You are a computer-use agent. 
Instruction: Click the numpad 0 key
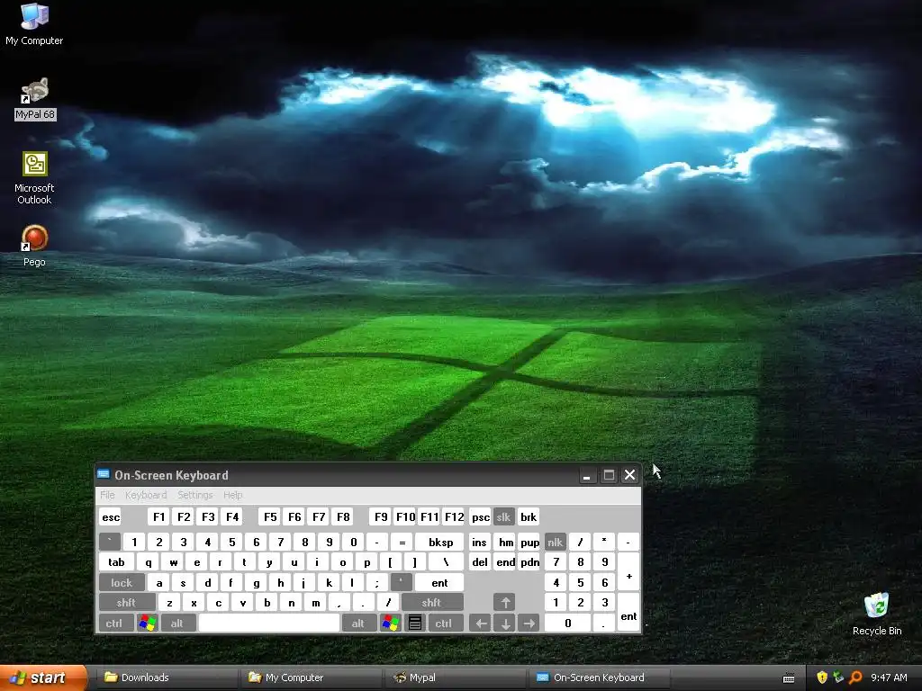[x=567, y=623]
